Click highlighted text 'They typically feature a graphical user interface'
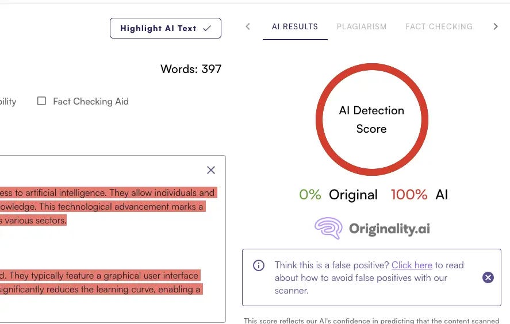This screenshot has width=510, height=324. click(103, 276)
